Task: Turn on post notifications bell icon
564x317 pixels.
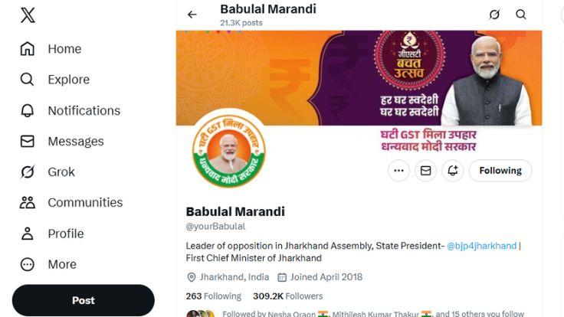Action: pos(452,171)
